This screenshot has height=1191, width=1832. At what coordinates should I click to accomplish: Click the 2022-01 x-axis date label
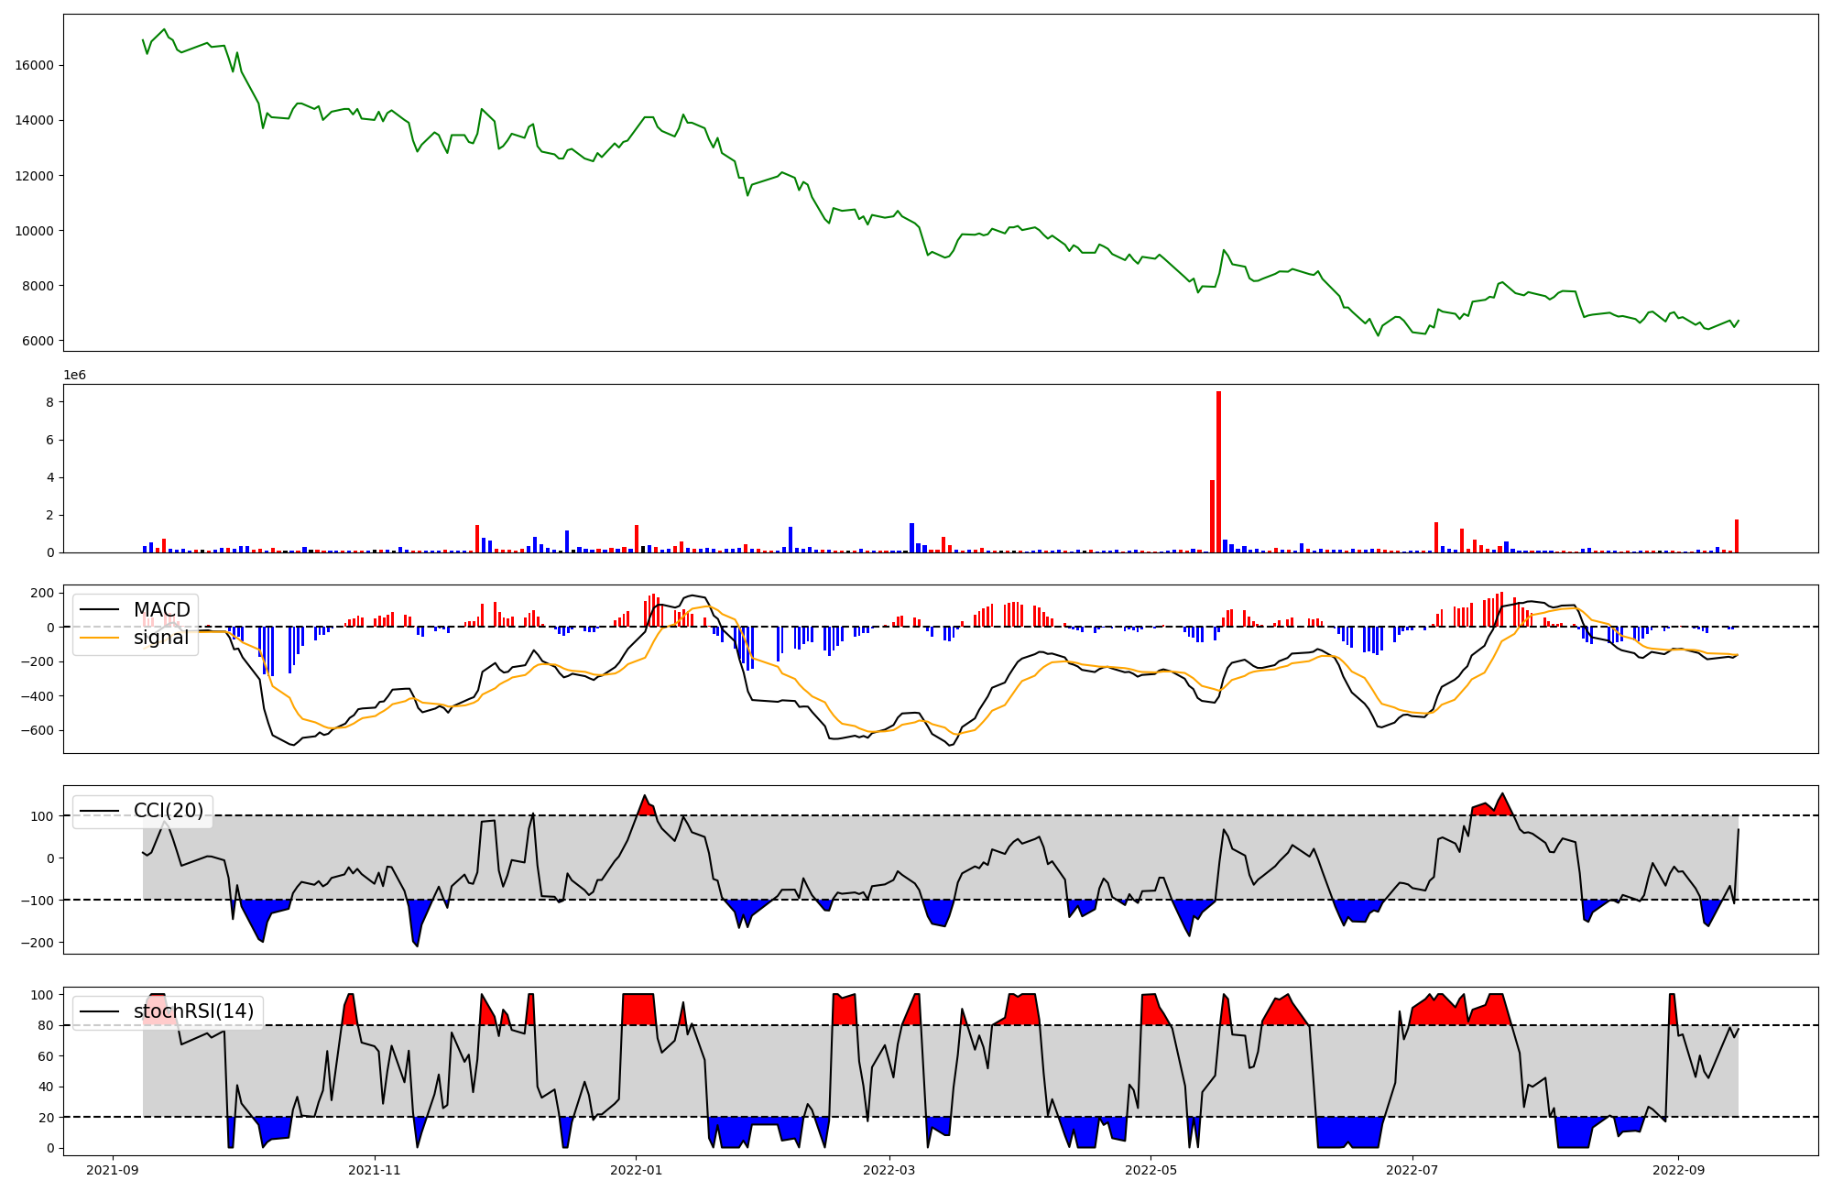tap(636, 1170)
